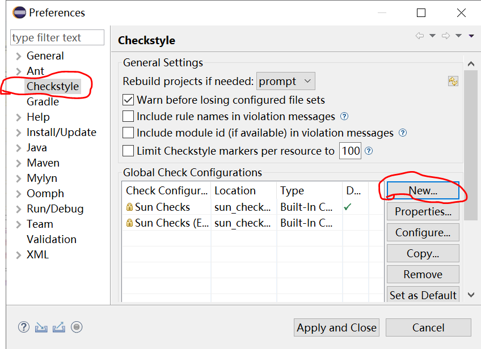
Task: Click the oomph preference recorder icon
Action: (77, 327)
